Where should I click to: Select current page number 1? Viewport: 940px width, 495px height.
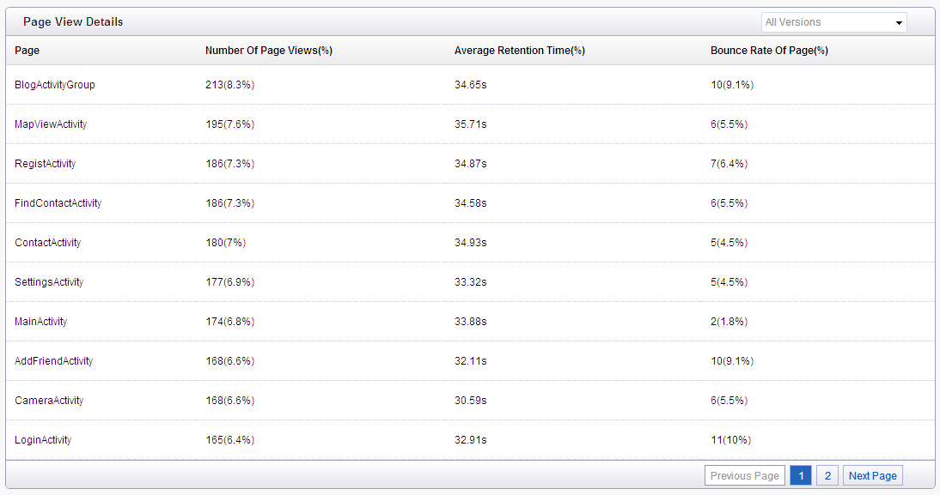pyautogui.click(x=801, y=475)
